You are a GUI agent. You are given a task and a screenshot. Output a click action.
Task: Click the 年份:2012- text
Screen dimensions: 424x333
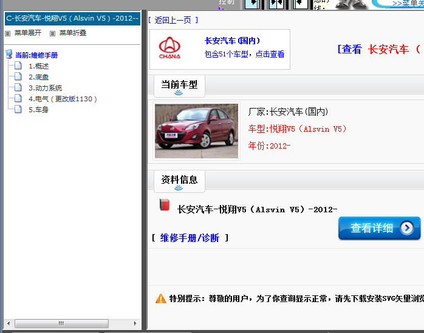point(269,146)
